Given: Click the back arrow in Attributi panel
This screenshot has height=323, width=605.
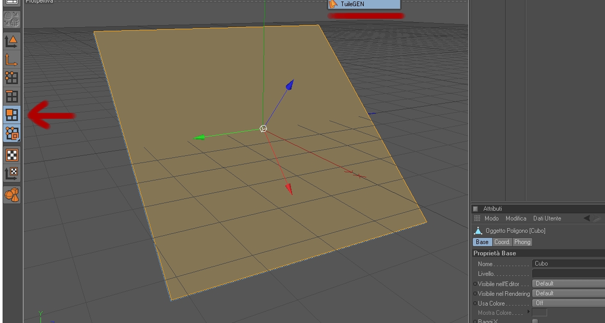Looking at the screenshot, I should point(587,218).
